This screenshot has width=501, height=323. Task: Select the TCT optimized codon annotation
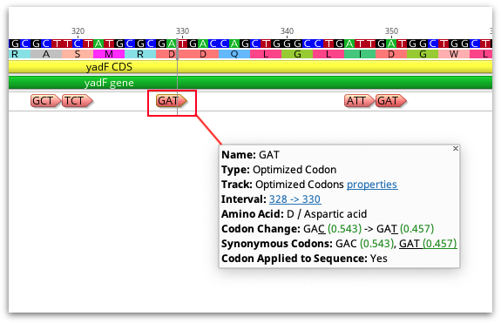coord(77,101)
